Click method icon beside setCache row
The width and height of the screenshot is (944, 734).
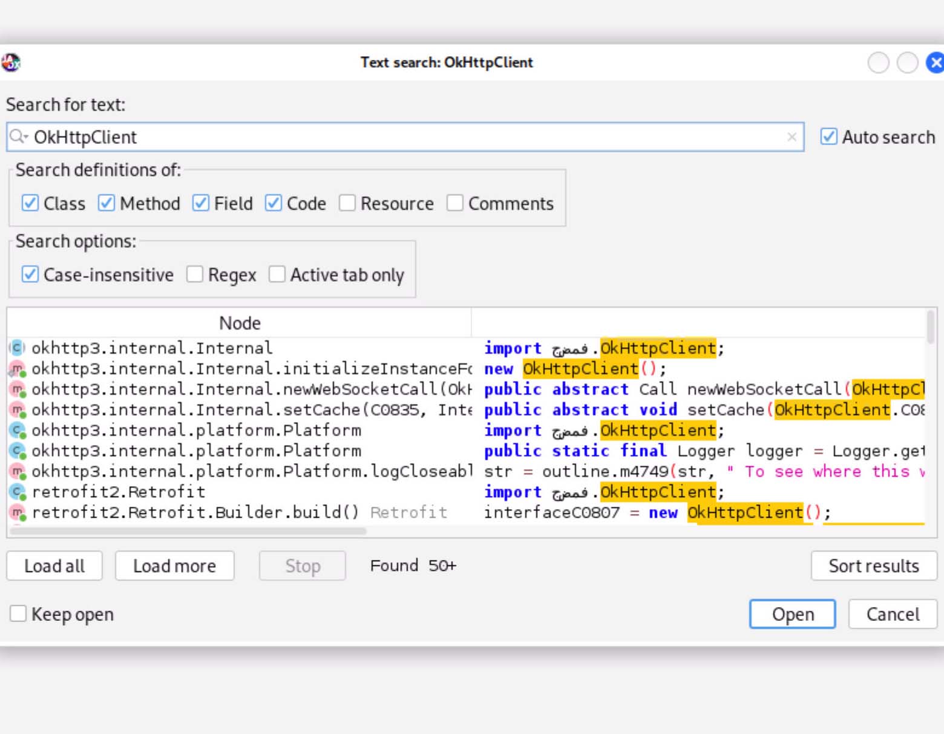(18, 410)
